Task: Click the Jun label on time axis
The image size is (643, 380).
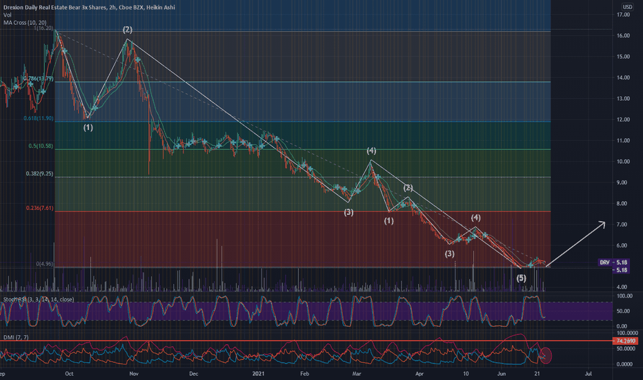Action: [x=501, y=374]
